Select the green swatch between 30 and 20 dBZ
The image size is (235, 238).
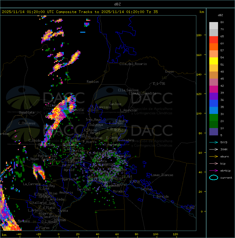[214, 117]
